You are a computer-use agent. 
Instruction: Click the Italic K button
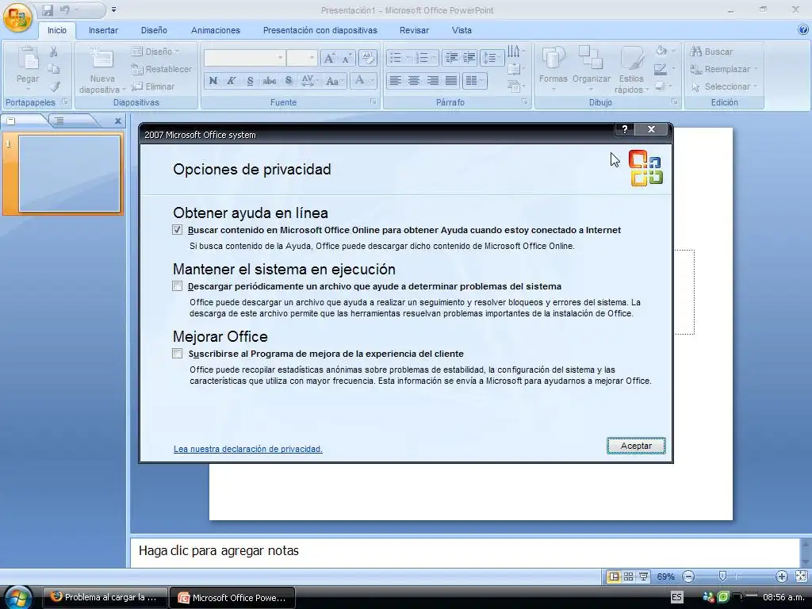point(232,81)
